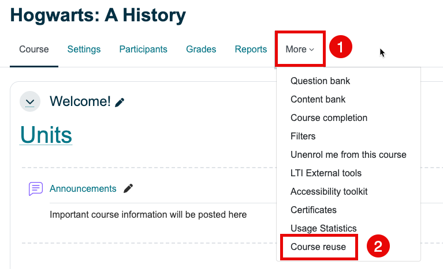
Task: Click the pencil icon next to Welcome!
Action: pos(120,103)
